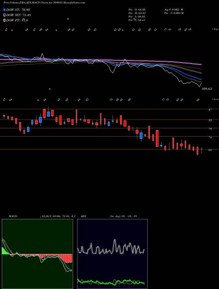
Task: Click the 'Pre C: 68.41' value
Action: tap(137, 20)
